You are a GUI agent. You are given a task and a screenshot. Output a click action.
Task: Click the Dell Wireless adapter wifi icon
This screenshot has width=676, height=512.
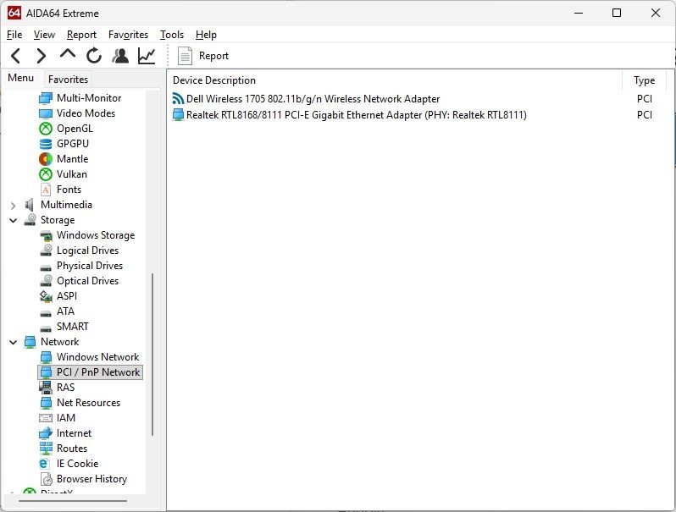click(178, 99)
